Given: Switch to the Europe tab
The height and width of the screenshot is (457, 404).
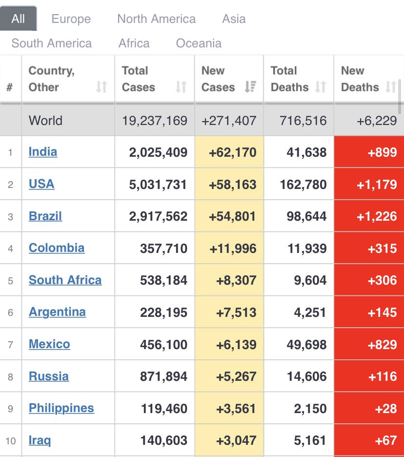Looking at the screenshot, I should tap(71, 19).
